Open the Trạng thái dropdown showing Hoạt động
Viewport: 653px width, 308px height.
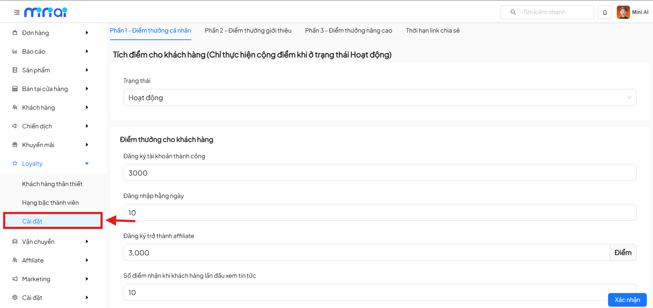(380, 97)
